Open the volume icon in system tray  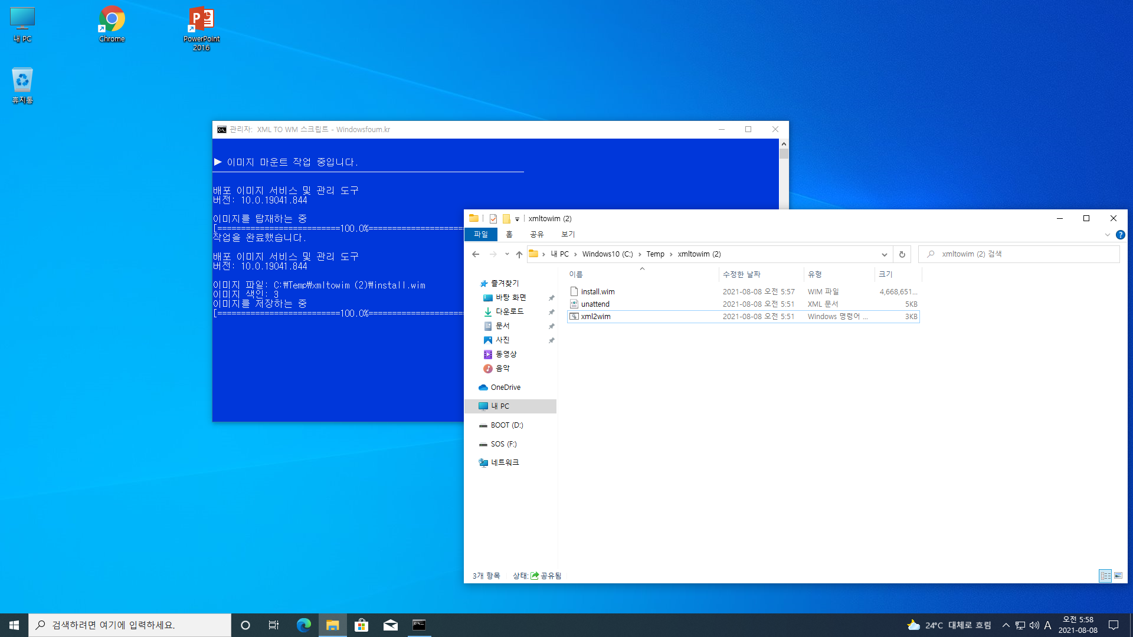pos(1034,625)
